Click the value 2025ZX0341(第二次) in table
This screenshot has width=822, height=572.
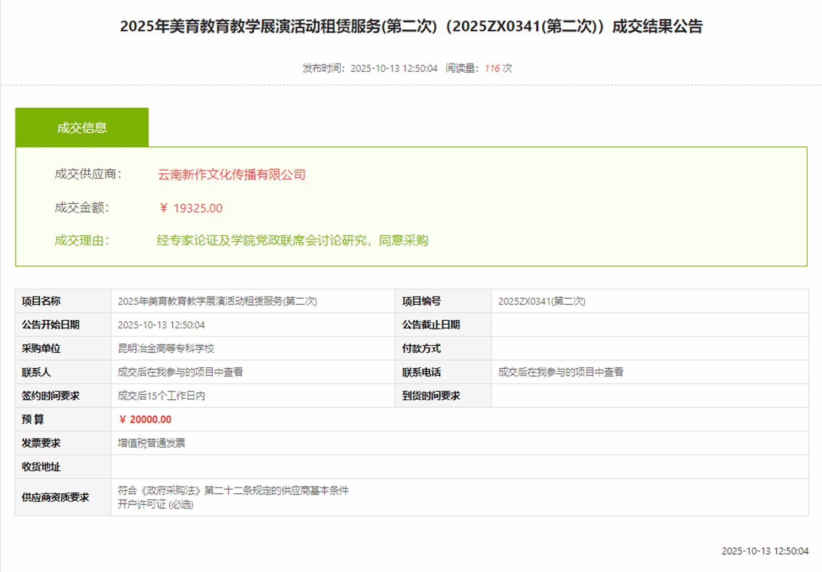coord(542,301)
